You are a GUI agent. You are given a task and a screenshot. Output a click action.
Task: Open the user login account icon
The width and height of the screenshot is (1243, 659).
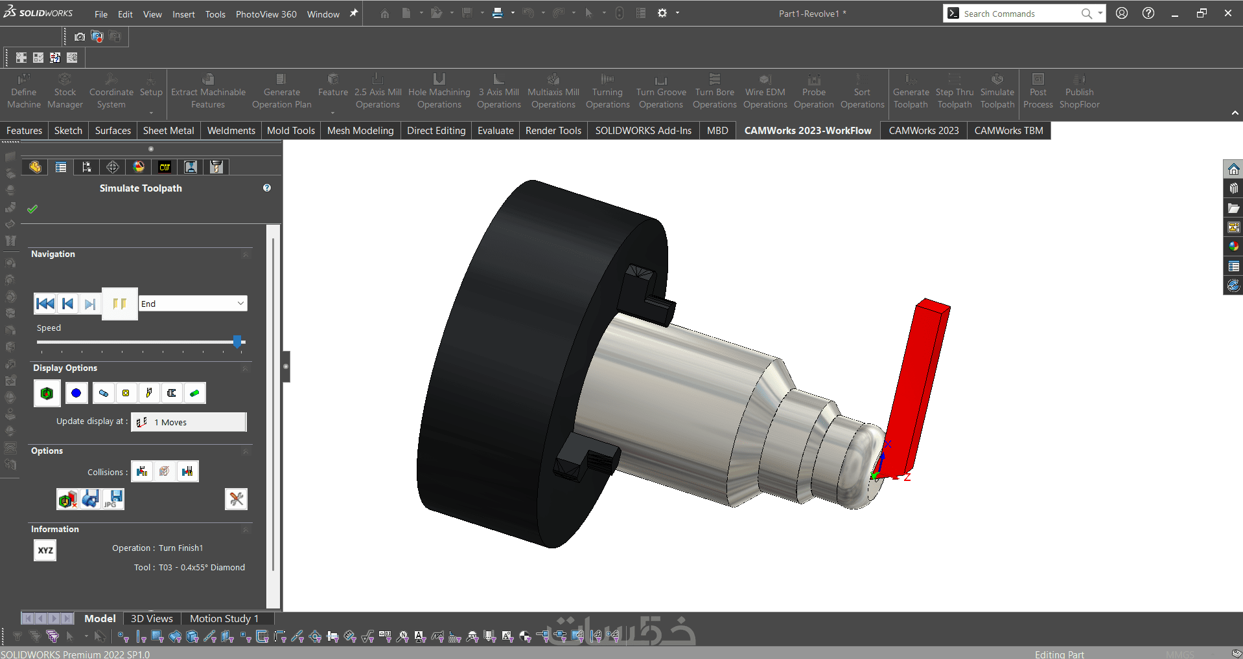click(x=1122, y=13)
